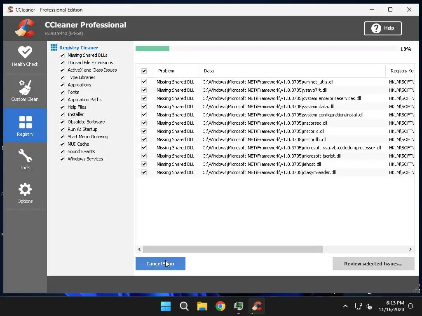
Task: Click Review selected Issues button
Action: pos(373,264)
